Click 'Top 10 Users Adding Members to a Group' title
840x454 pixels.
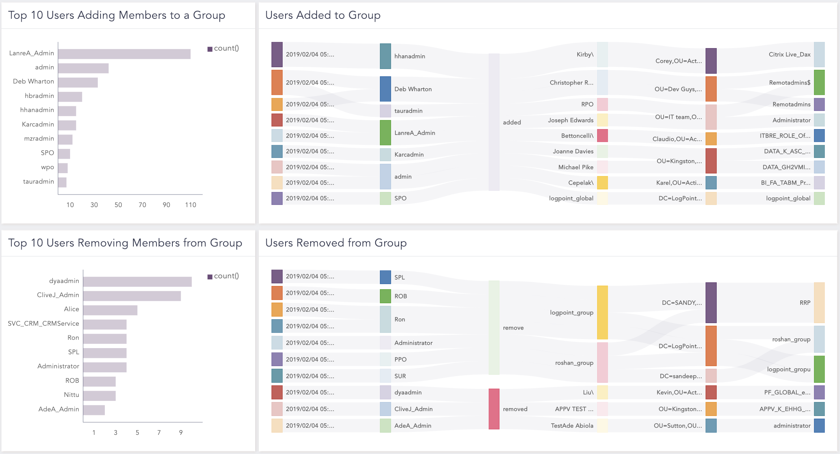pyautogui.click(x=116, y=15)
